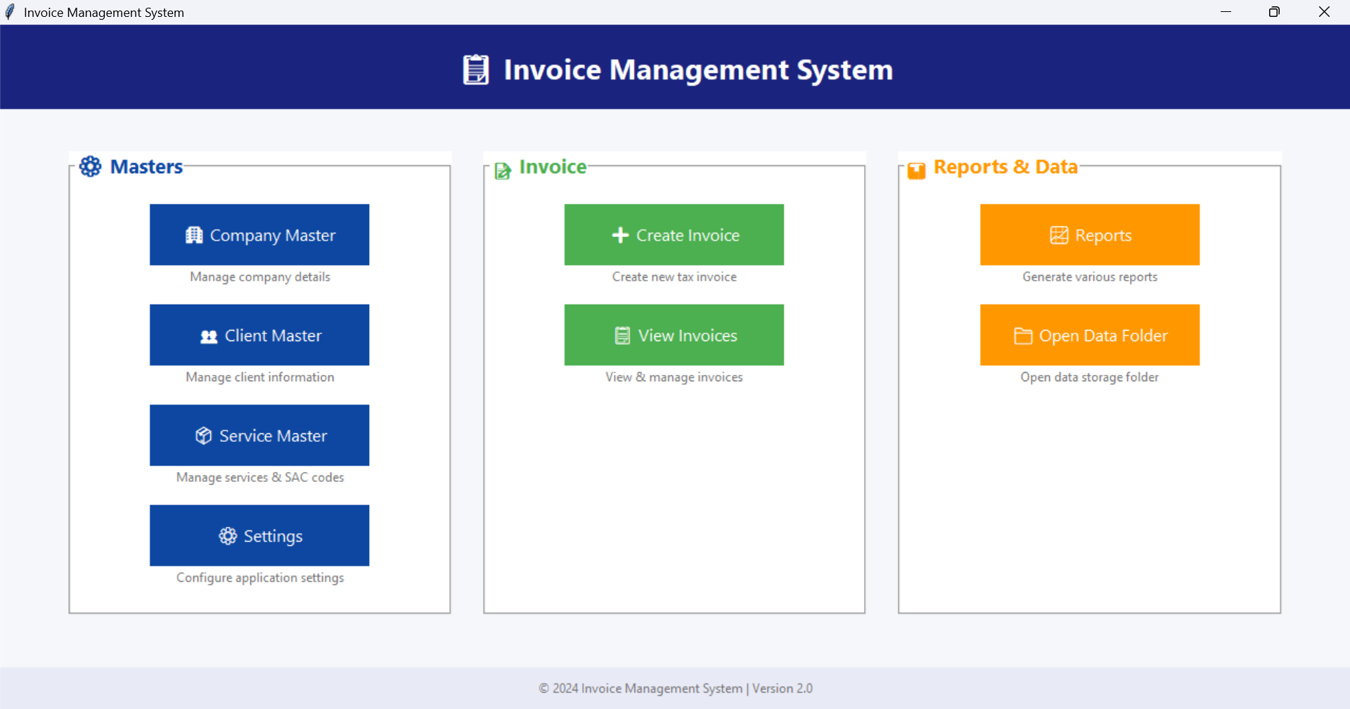This screenshot has height=709, width=1350.
Task: Click the plus icon on Create Invoice
Action: 620,236
